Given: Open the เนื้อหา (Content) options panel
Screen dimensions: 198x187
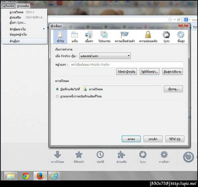Looking at the screenshot, I should pos(89,37).
